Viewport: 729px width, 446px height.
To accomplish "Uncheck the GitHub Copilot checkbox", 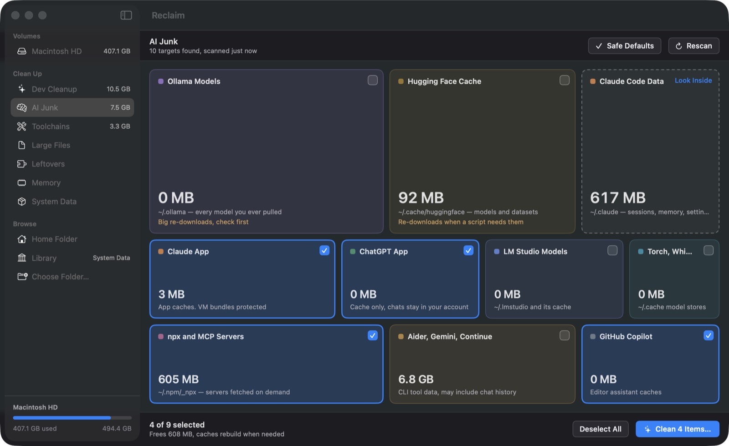I will coord(708,336).
